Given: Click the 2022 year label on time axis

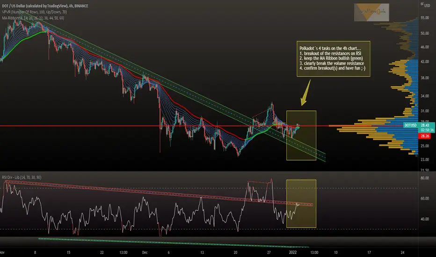Looking at the screenshot, I should (x=293, y=252).
